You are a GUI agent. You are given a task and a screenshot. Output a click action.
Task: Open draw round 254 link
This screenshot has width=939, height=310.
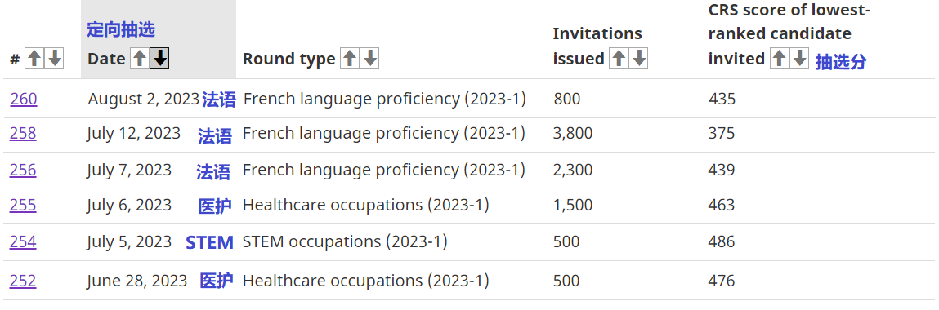(x=23, y=241)
